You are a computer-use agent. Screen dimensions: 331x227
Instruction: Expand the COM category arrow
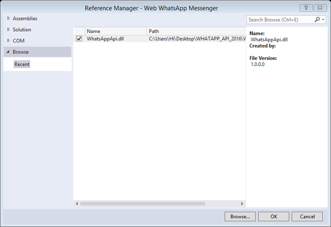[8, 41]
